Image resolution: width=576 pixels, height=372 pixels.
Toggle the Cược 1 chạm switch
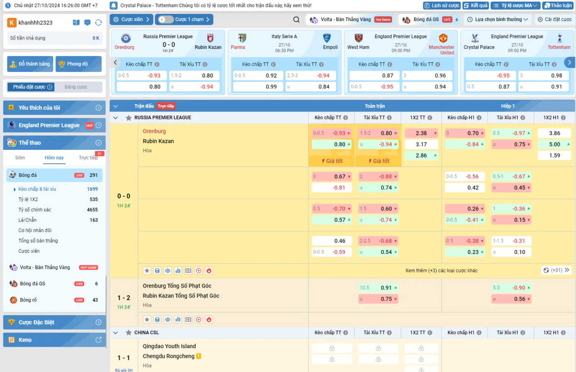165,19
